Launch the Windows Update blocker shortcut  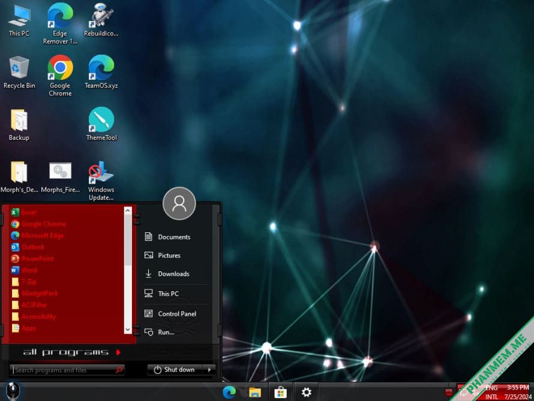(x=101, y=181)
